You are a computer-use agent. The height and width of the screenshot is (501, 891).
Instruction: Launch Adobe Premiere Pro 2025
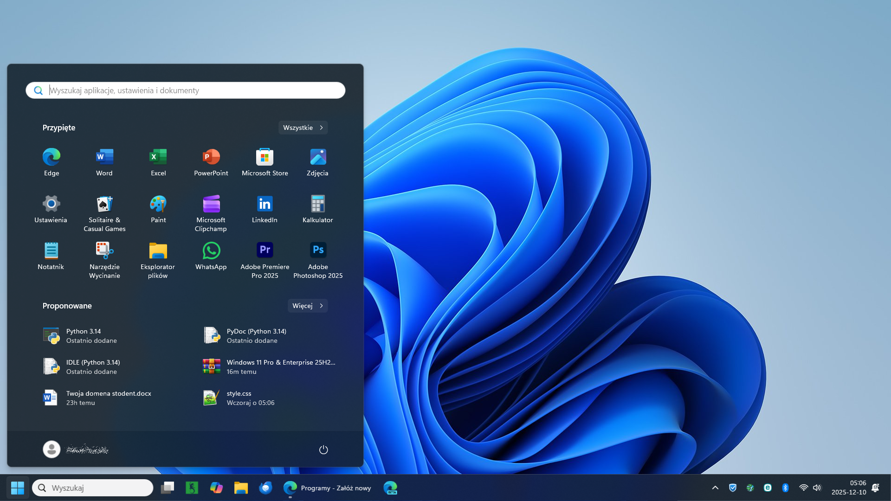pyautogui.click(x=265, y=251)
